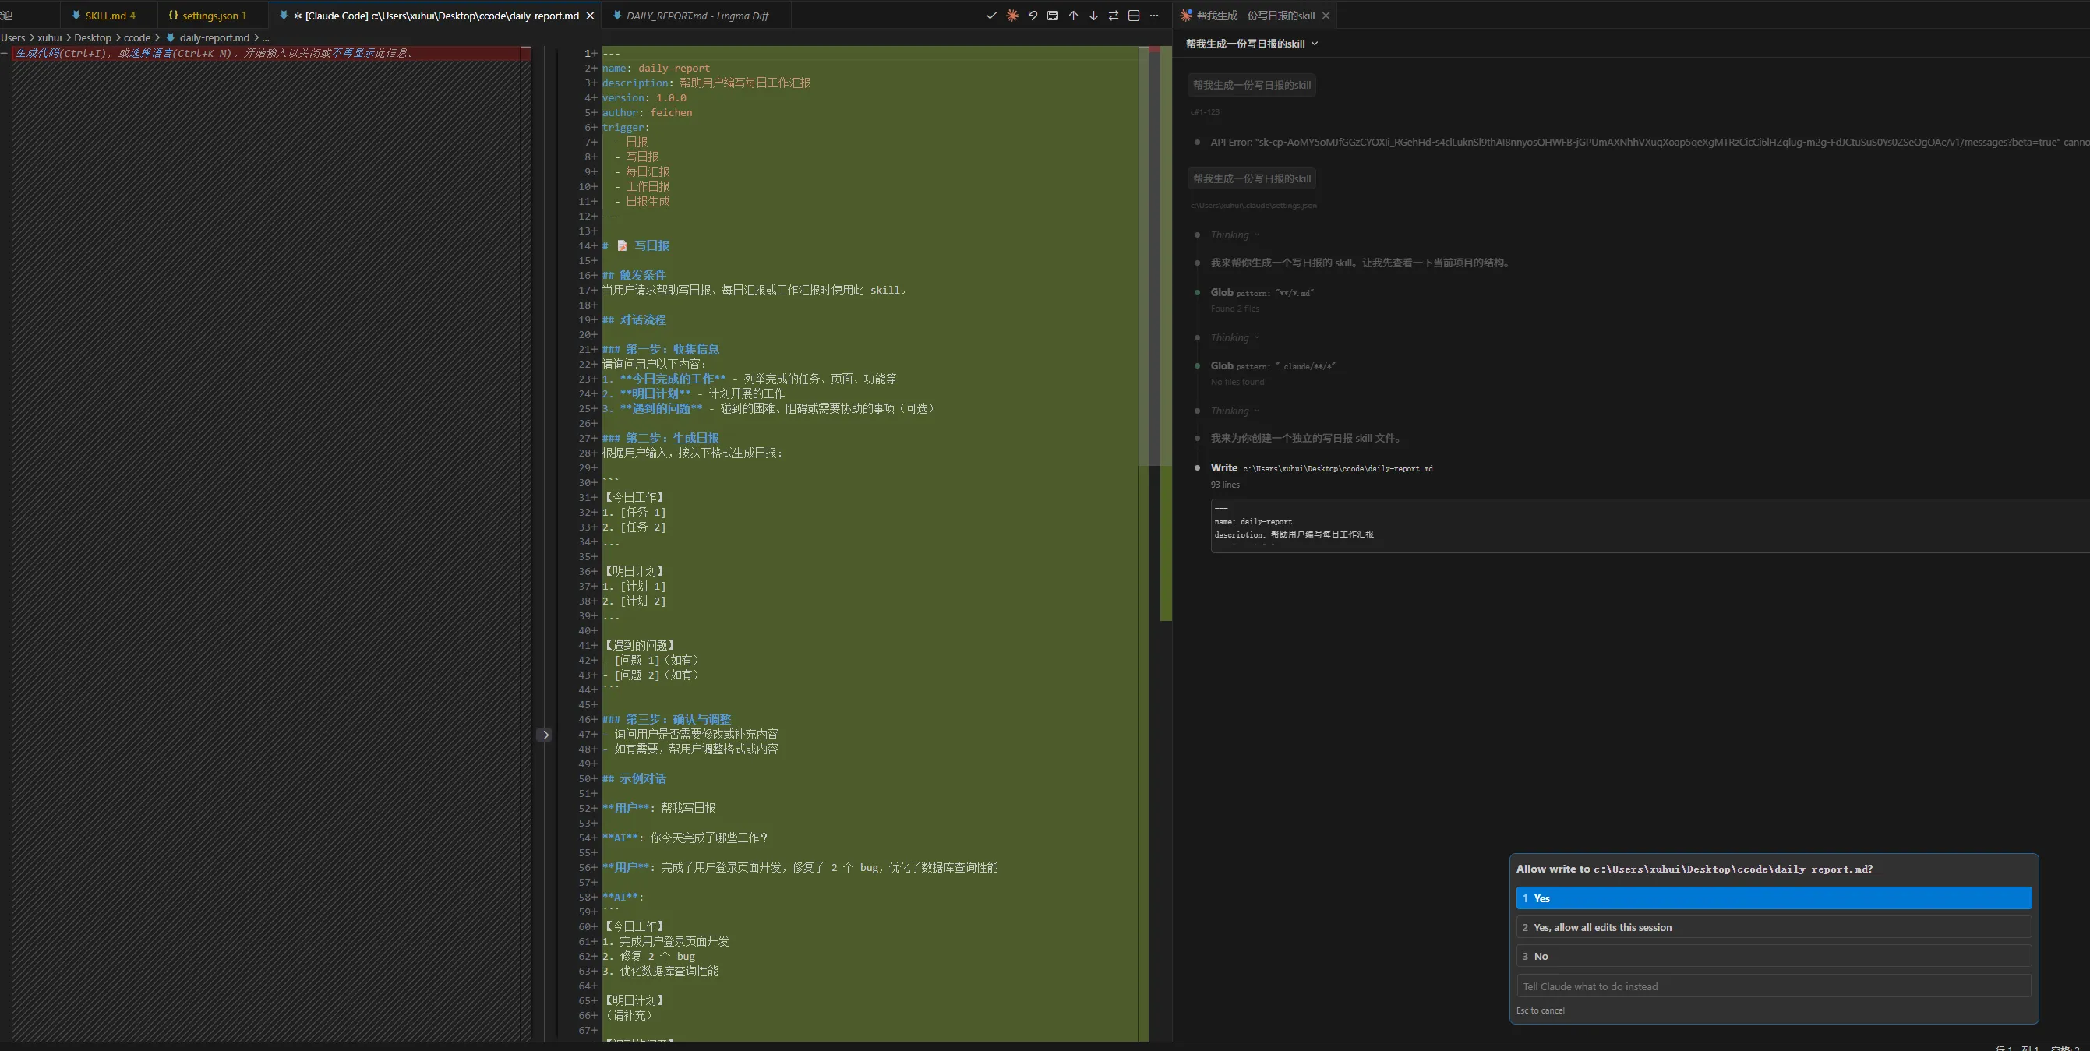Select the Yes option to allow the write
Image resolution: width=2090 pixels, height=1051 pixels.
pyautogui.click(x=1773, y=898)
